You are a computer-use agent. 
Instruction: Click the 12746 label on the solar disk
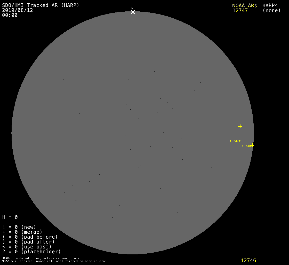246,146
